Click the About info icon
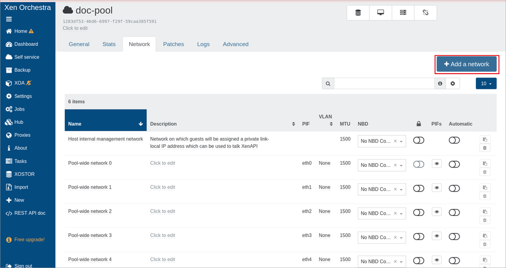 click(x=9, y=148)
